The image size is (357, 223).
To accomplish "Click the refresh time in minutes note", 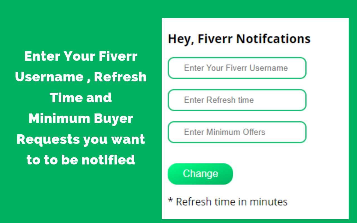I will point(228,201).
